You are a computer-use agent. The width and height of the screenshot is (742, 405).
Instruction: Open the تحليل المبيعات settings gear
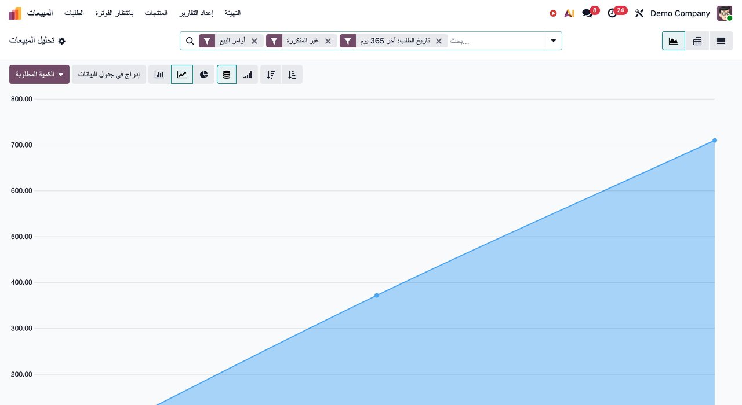pos(62,41)
